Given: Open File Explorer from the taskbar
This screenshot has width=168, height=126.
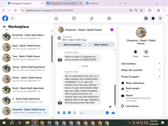Looking at the screenshot, I should pos(28,123).
